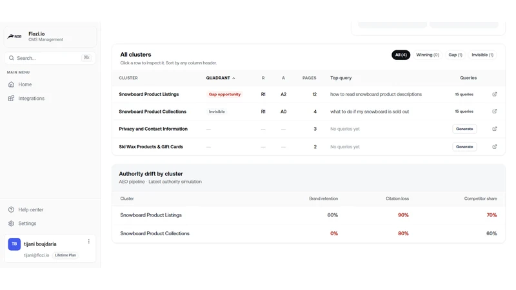Click the Help center question icon
The width and height of the screenshot is (516, 290).
[11, 210]
